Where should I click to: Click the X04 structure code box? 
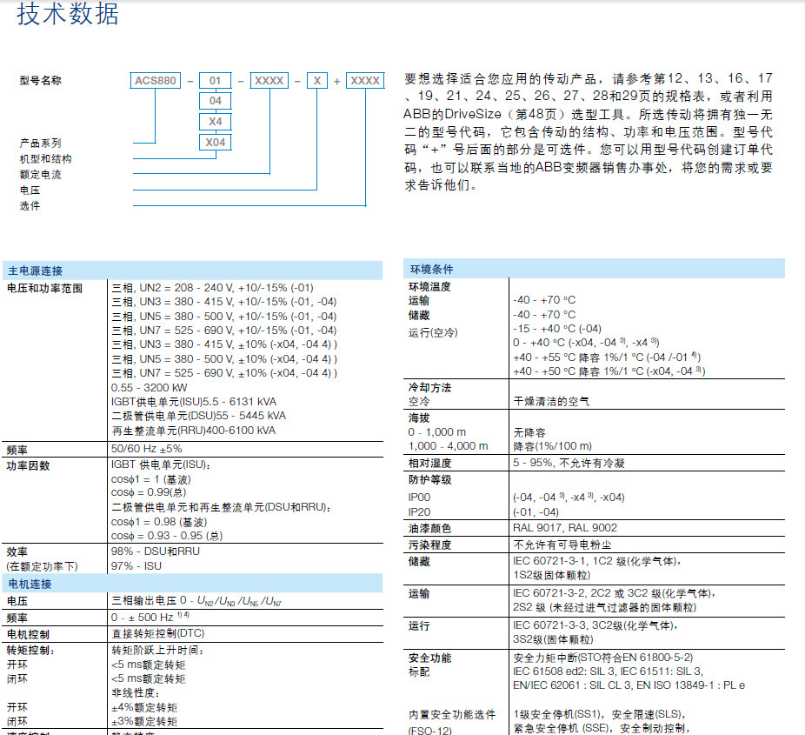point(215,143)
